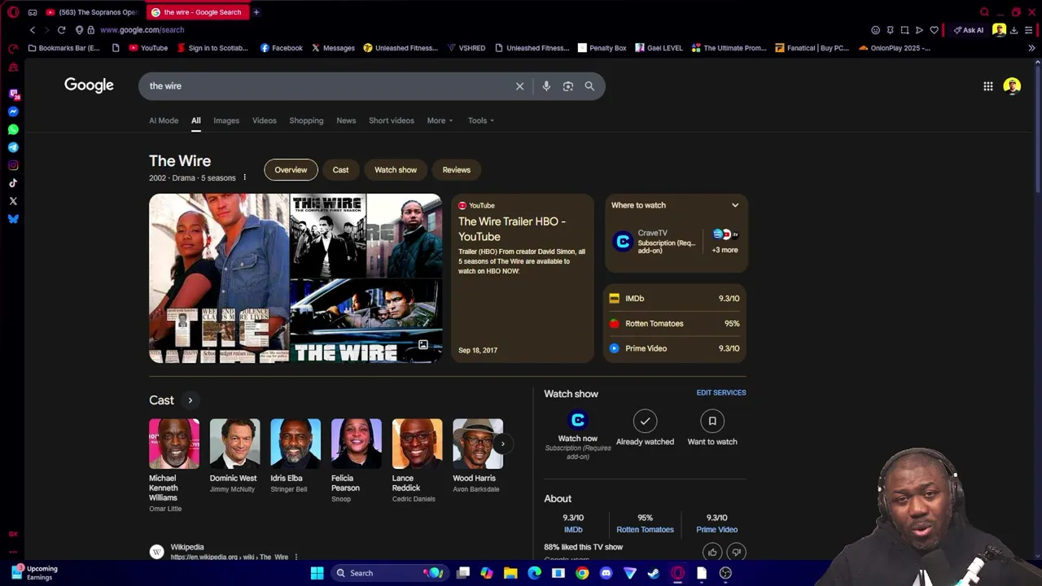Screen dimensions: 1042x586
Task: Add The Wire to Want to watch
Action: click(x=712, y=428)
